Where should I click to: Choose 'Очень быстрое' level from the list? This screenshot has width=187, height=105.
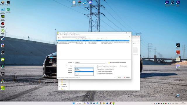84,71
